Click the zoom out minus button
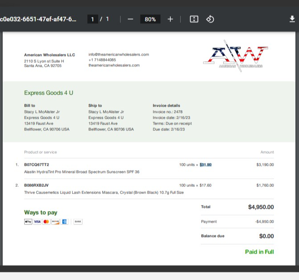This screenshot has height=280, width=299. [130, 19]
